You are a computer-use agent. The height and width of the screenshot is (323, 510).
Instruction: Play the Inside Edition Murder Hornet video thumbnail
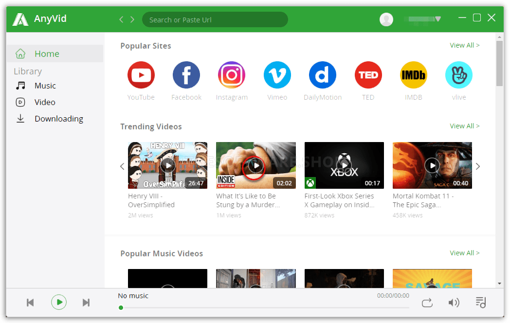coord(256,165)
